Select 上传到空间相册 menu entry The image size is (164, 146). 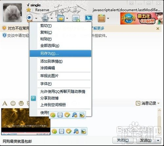[x=60, y=105]
